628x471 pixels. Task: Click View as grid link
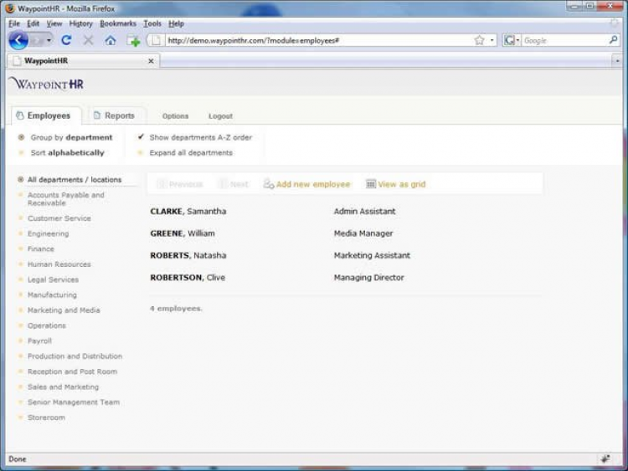click(x=401, y=184)
